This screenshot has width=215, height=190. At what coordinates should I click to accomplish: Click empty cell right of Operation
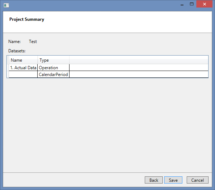point(138,68)
